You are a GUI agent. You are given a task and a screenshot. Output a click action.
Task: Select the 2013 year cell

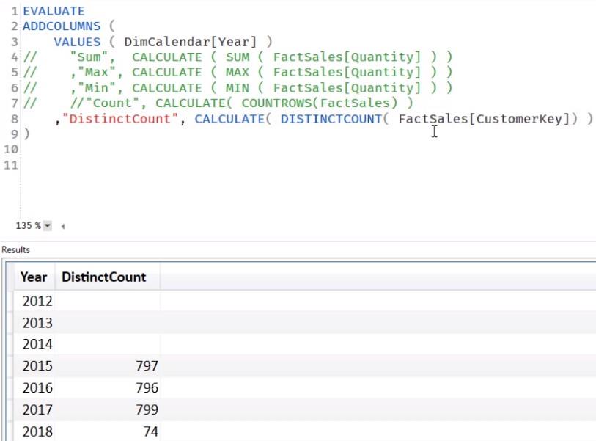pos(37,323)
